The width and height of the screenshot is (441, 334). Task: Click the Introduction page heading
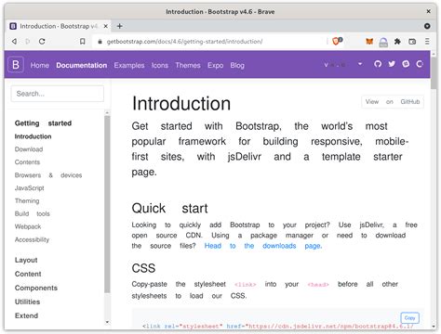(181, 103)
